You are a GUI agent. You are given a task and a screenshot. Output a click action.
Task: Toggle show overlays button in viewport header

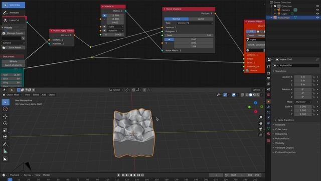[234, 95]
